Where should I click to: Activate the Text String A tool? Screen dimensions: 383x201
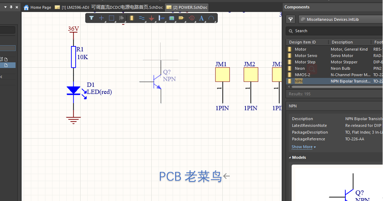[201, 18]
